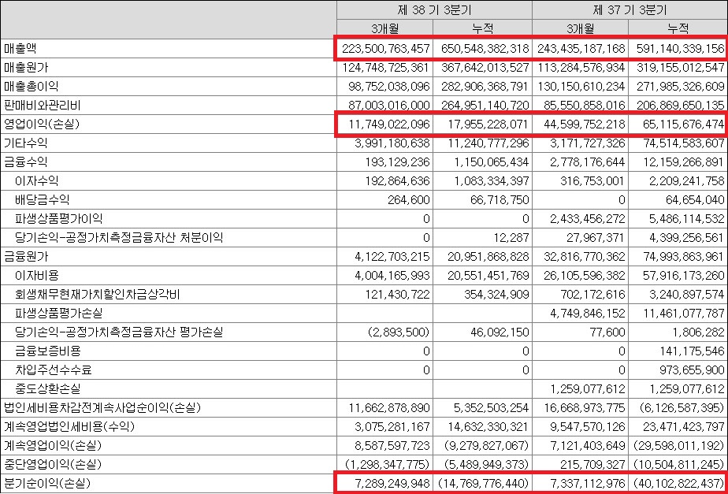Click the 매출원가 row label

click(25, 67)
